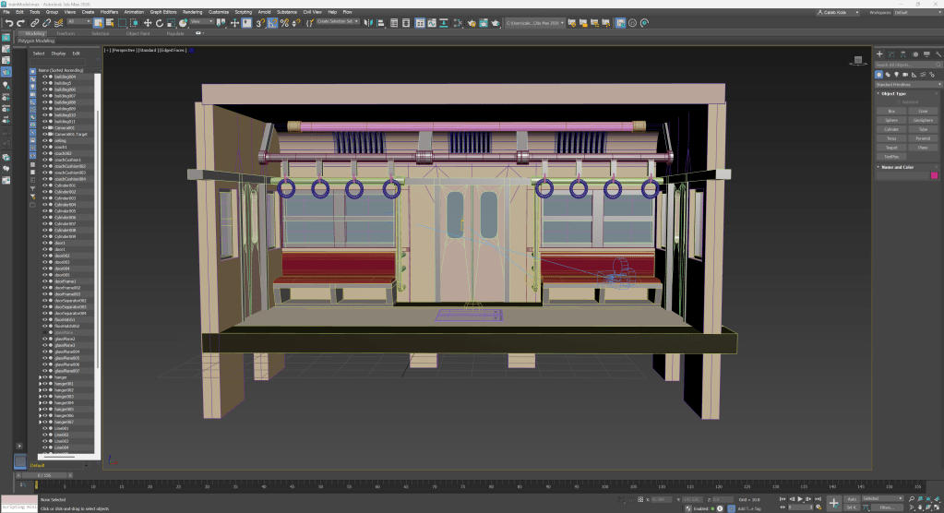The height and width of the screenshot is (513, 944).
Task: Switch to the Freeform ribbon tab
Action: tap(66, 33)
